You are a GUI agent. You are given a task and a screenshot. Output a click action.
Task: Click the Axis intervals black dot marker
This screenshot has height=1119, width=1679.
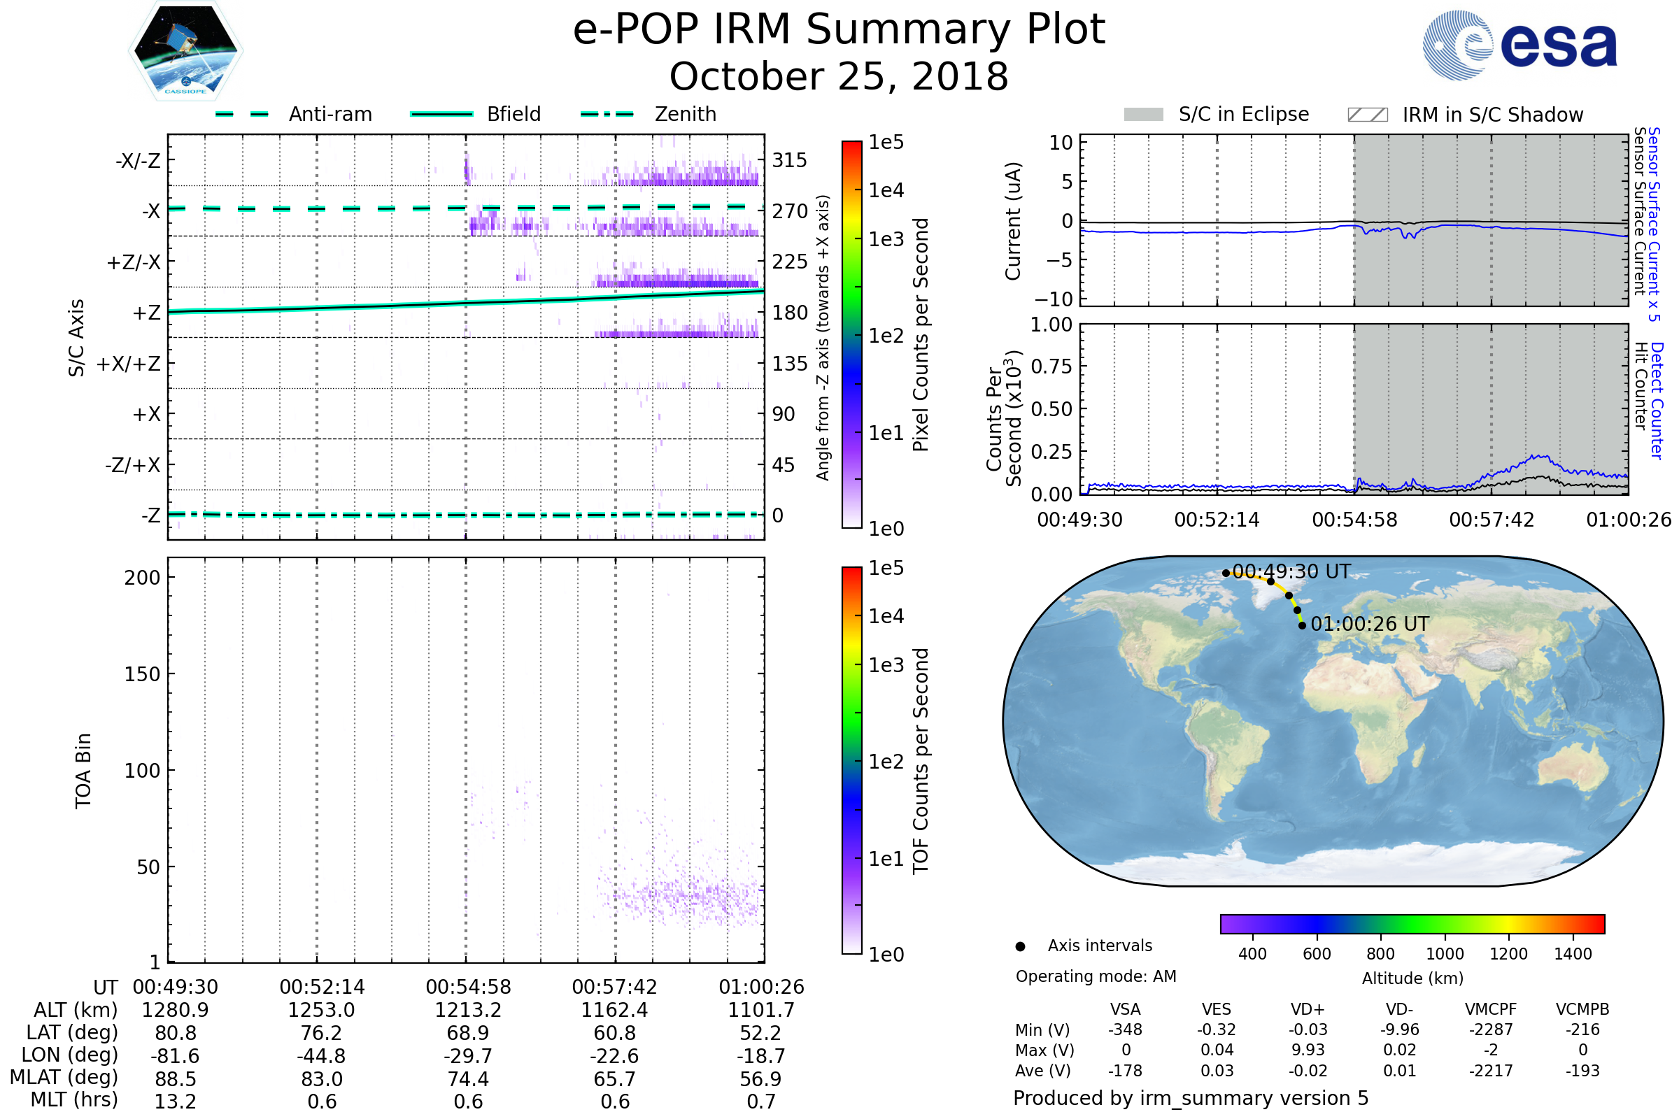coord(1020,946)
